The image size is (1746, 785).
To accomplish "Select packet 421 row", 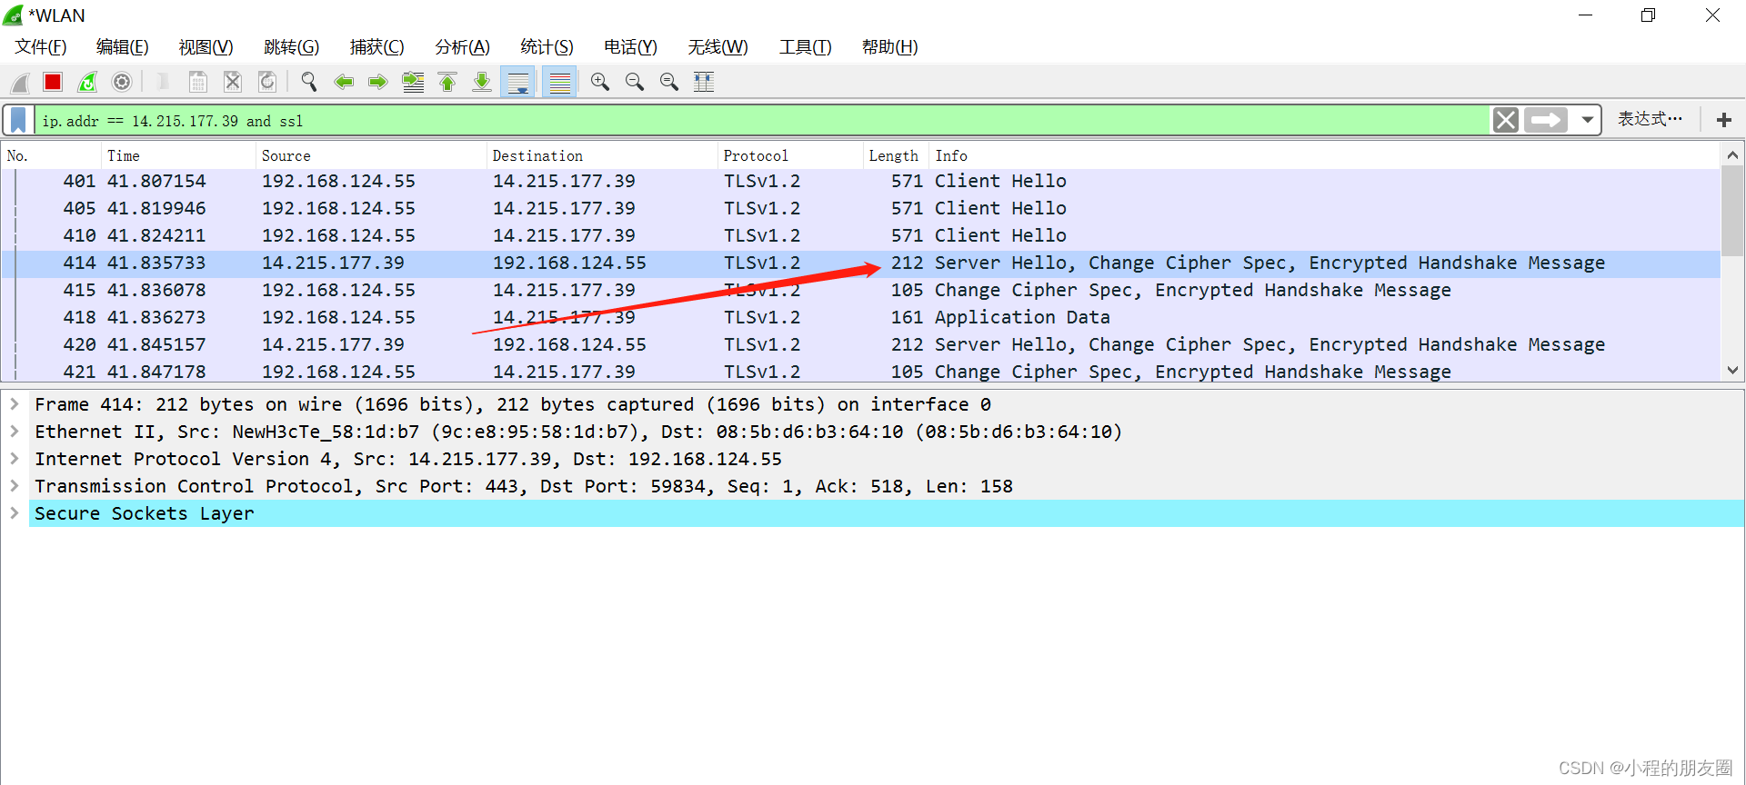I will 861,371.
